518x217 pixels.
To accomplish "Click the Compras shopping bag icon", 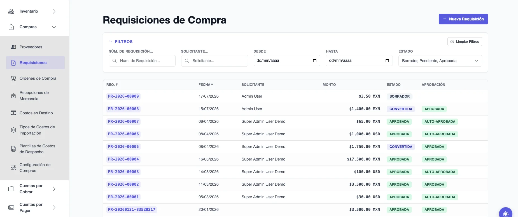I will click(x=11, y=27).
